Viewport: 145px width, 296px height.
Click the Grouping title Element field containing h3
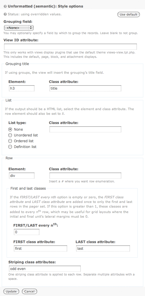(22, 88)
